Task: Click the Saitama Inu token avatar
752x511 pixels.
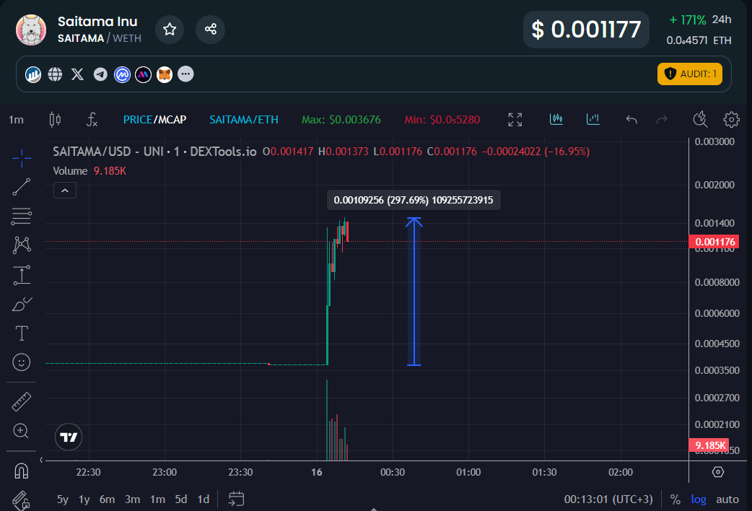Action: (31, 30)
